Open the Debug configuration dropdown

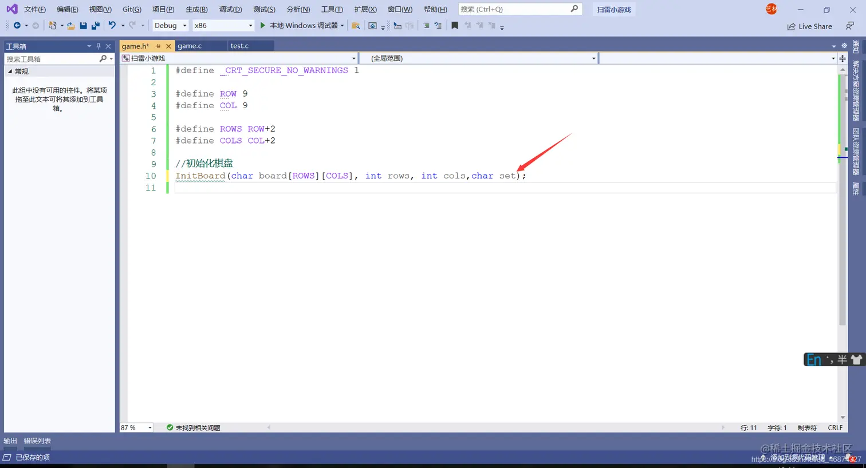[x=170, y=25]
